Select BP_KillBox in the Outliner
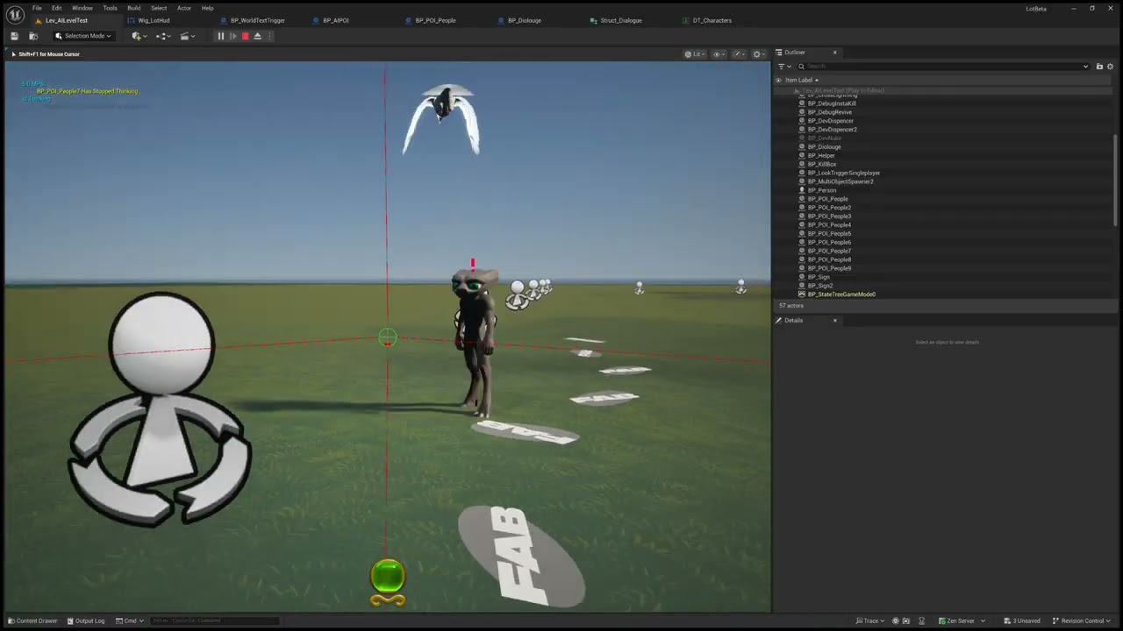The width and height of the screenshot is (1123, 631). point(822,164)
